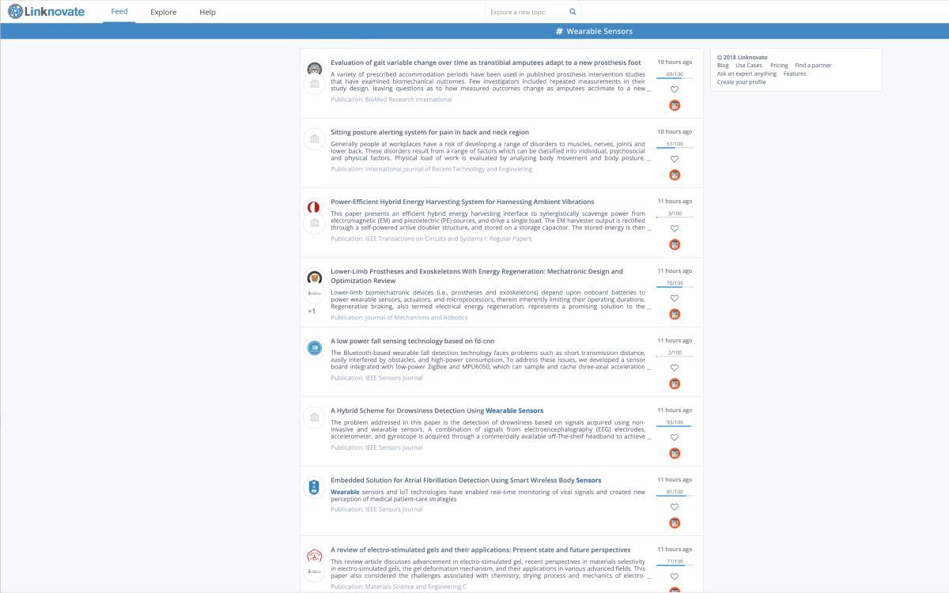Heart the low power fall sensing article
This screenshot has width=949, height=593.
[675, 368]
